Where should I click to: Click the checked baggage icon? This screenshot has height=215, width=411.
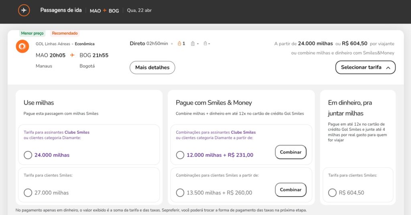(205, 44)
